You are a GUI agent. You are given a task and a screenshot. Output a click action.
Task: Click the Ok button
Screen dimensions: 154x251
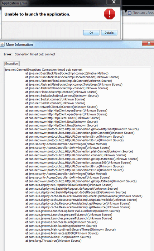(91, 33)
